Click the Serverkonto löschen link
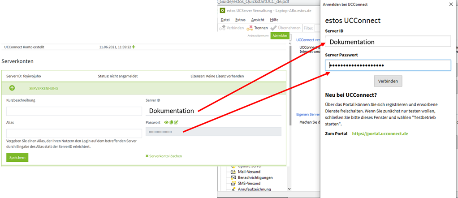The width and height of the screenshot is (458, 198). coord(164,156)
